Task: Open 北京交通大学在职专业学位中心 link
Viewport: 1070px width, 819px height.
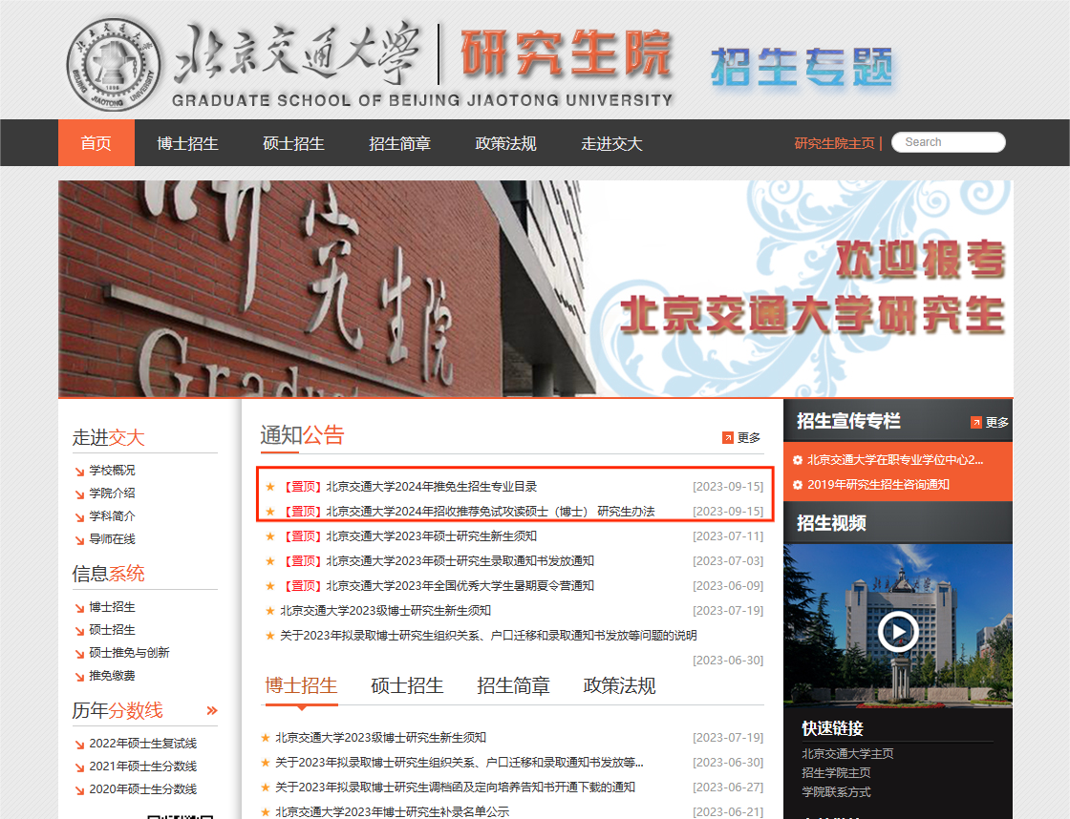Action: click(x=895, y=460)
